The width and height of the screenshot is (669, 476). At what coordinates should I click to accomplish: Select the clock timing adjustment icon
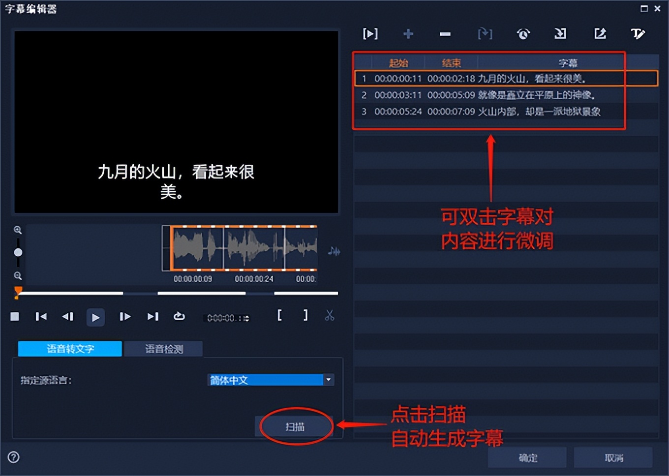pyautogui.click(x=523, y=34)
